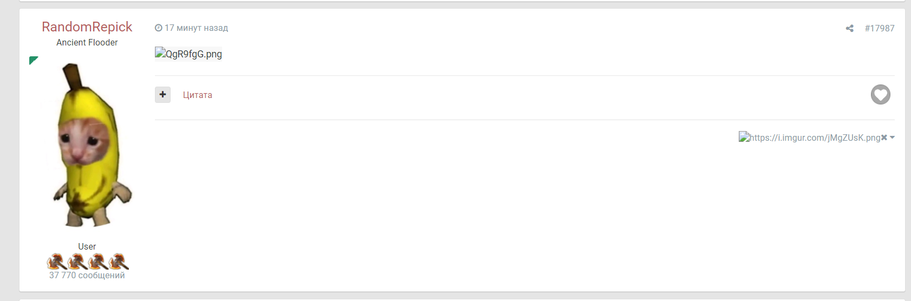The image size is (911, 301).
Task: Click the first hammer rank badge
Action: click(56, 262)
